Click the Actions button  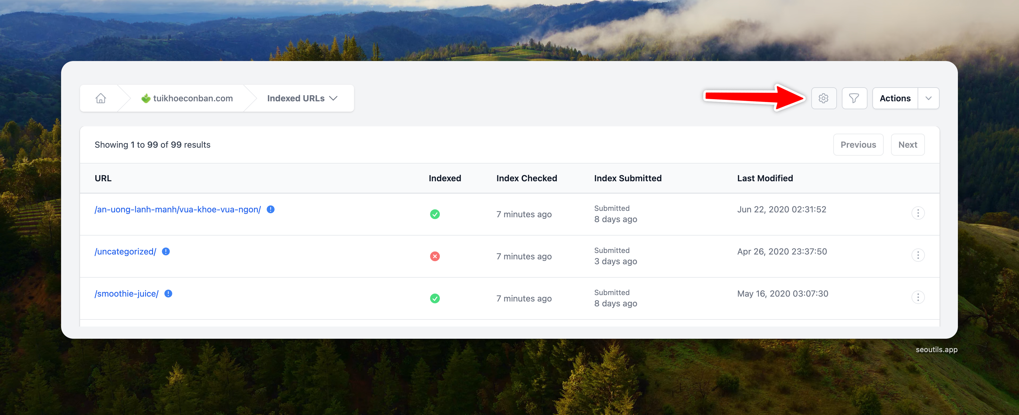point(895,98)
